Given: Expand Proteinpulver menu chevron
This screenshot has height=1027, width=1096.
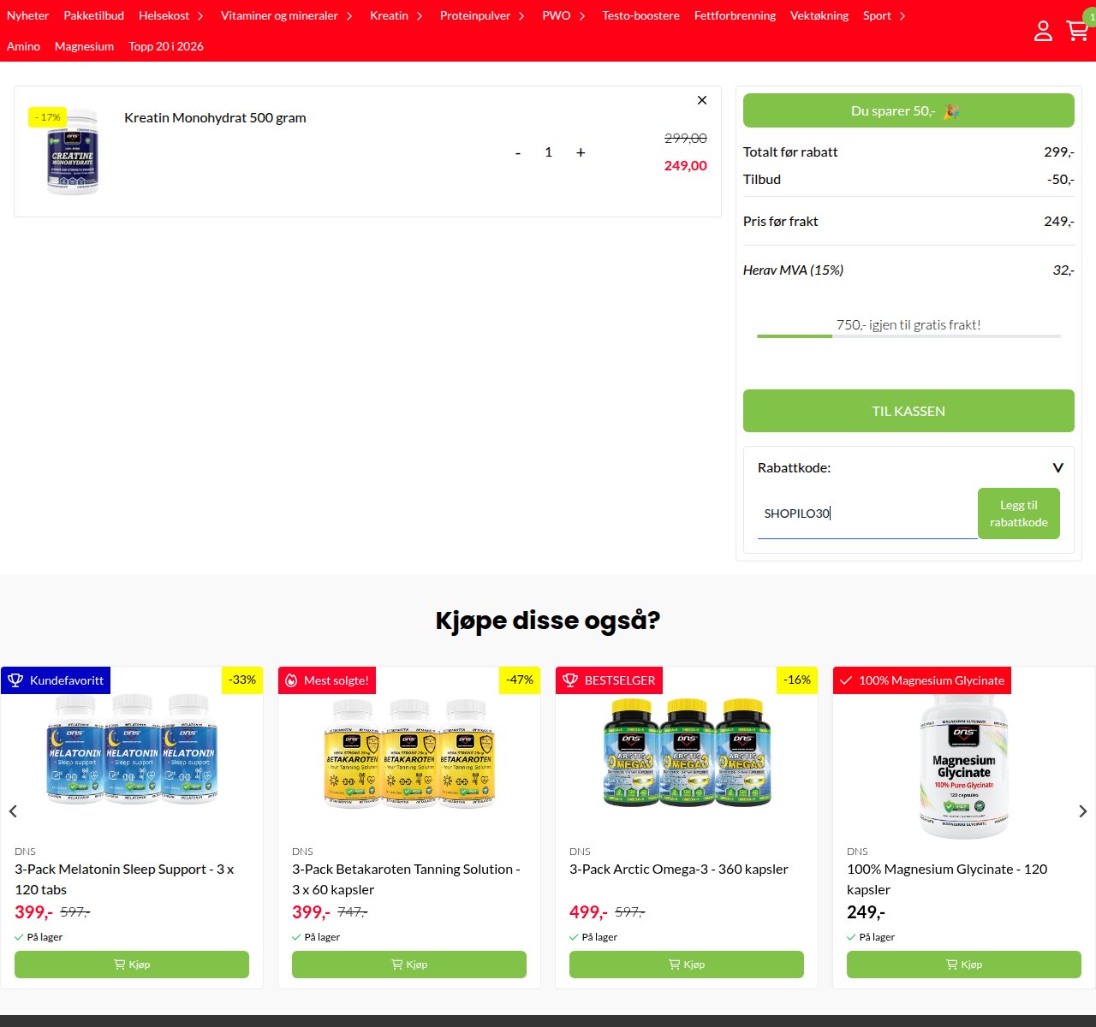Looking at the screenshot, I should (x=521, y=16).
